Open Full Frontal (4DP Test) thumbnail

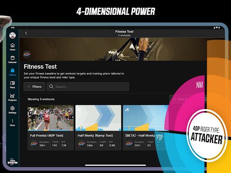(x=51, y=118)
